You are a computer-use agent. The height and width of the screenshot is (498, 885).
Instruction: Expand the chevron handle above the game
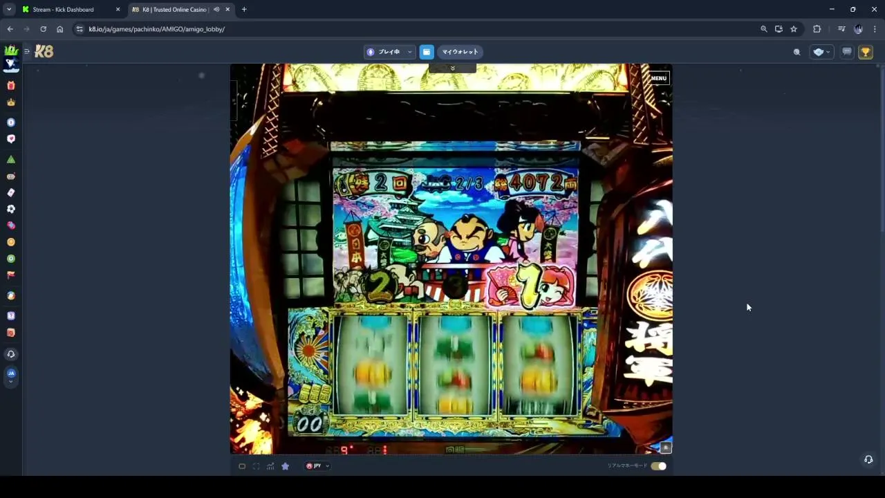coord(452,68)
